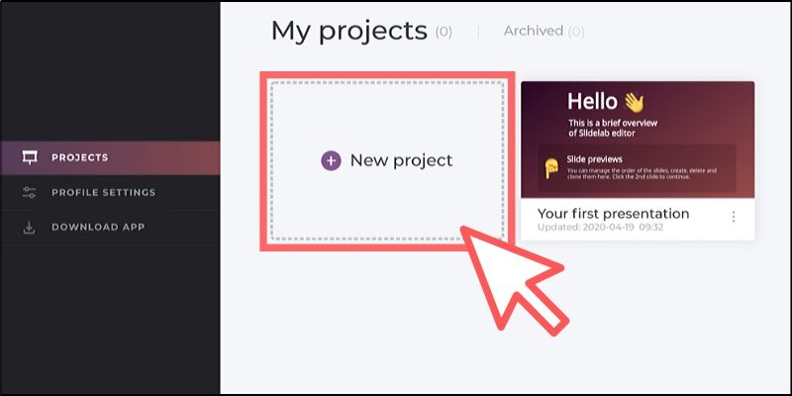
Task: Open PROFILE SETTINGS in the sidebar
Action: (110, 192)
